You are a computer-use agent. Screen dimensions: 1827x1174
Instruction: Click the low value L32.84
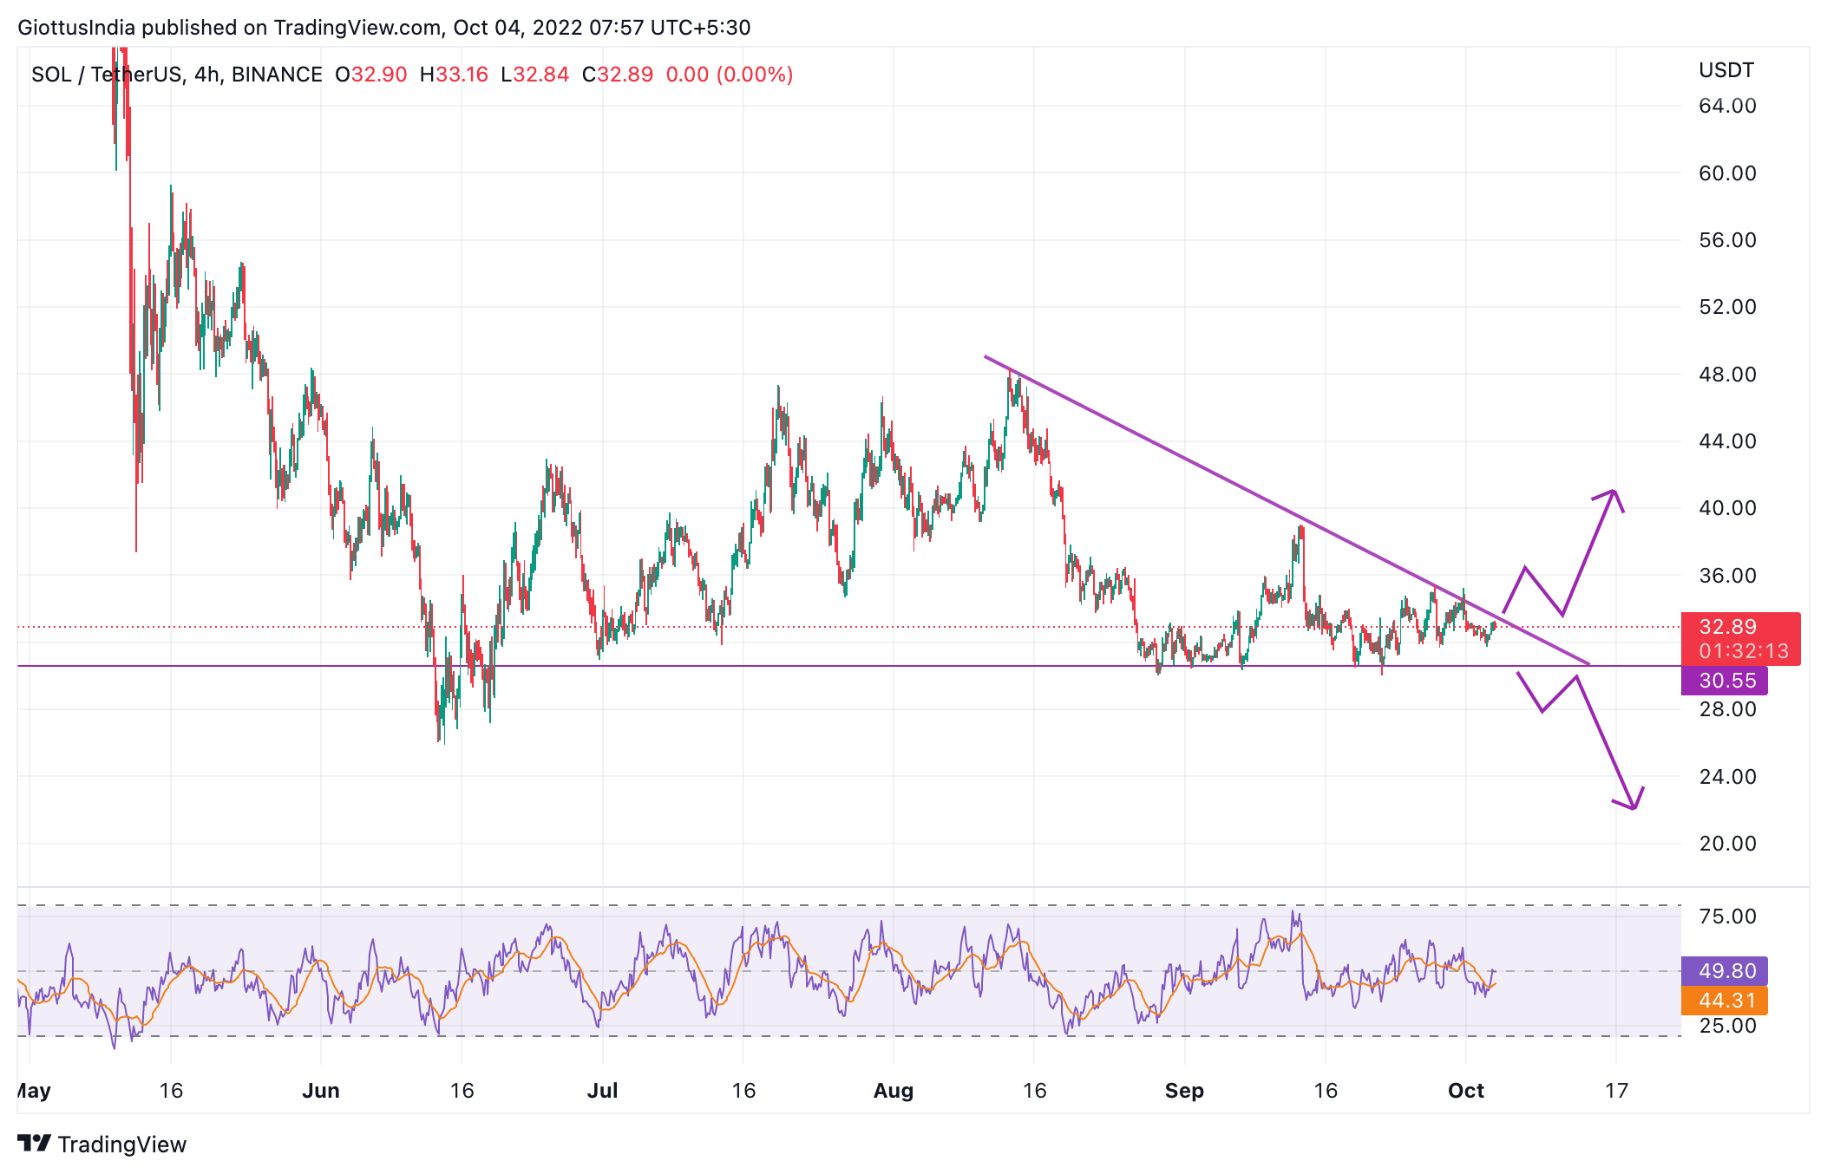pyautogui.click(x=535, y=75)
